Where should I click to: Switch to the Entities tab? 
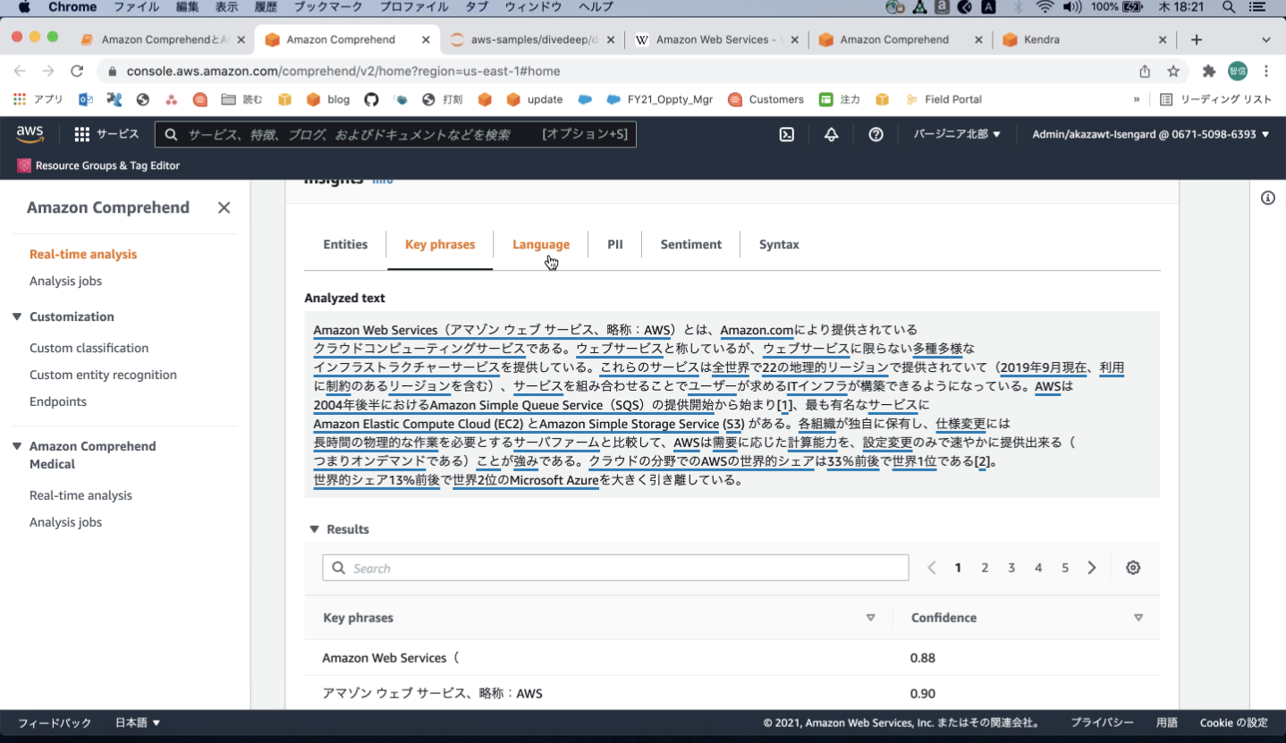click(x=345, y=244)
